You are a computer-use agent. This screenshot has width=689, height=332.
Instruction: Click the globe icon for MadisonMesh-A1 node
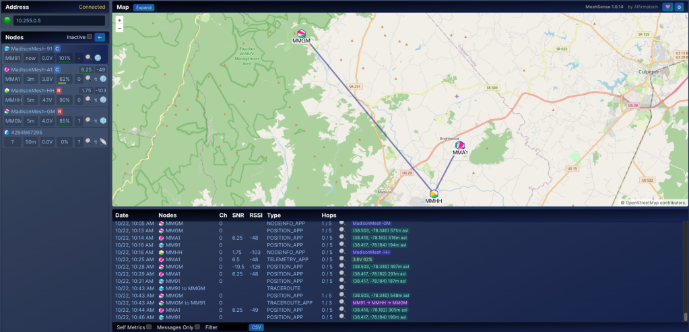103,79
